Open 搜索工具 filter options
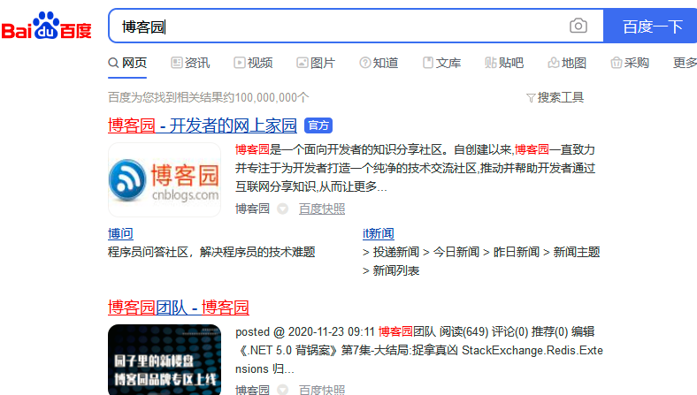 point(555,97)
